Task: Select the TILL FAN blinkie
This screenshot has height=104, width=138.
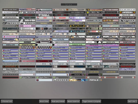Action: [x=111, y=18]
